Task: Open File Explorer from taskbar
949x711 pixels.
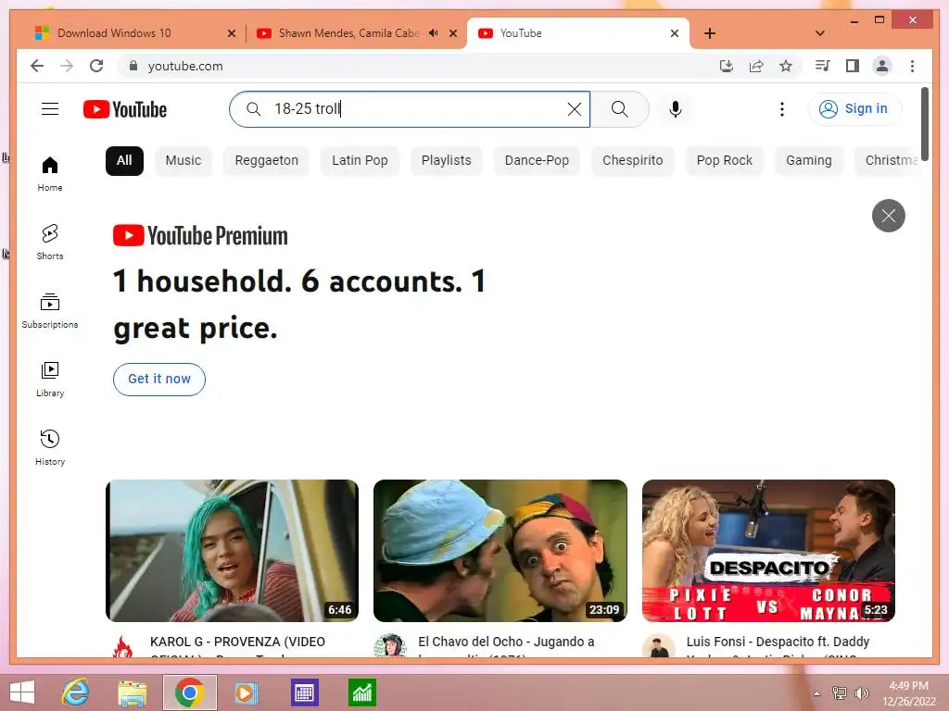Action: [x=132, y=692]
